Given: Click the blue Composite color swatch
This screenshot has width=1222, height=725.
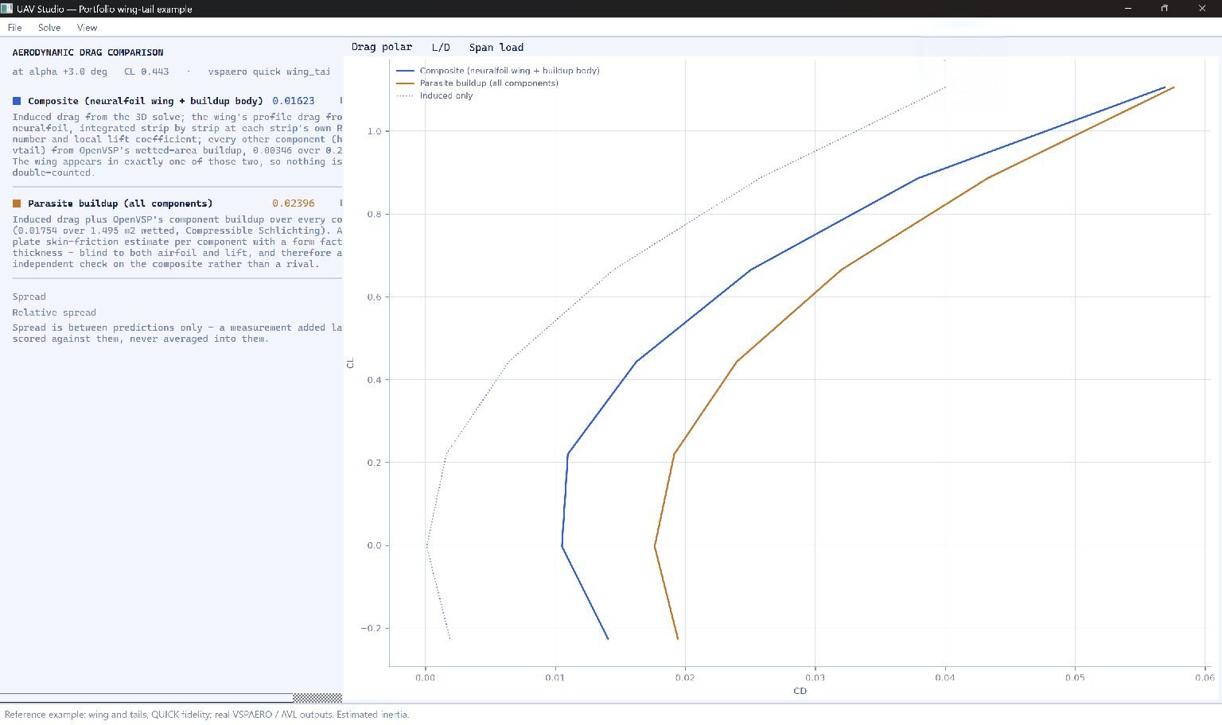Looking at the screenshot, I should [x=17, y=101].
